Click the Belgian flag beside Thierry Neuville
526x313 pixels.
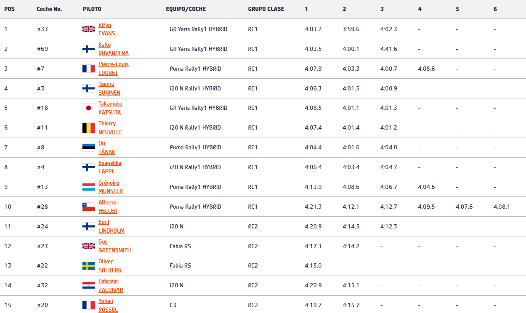coord(88,128)
